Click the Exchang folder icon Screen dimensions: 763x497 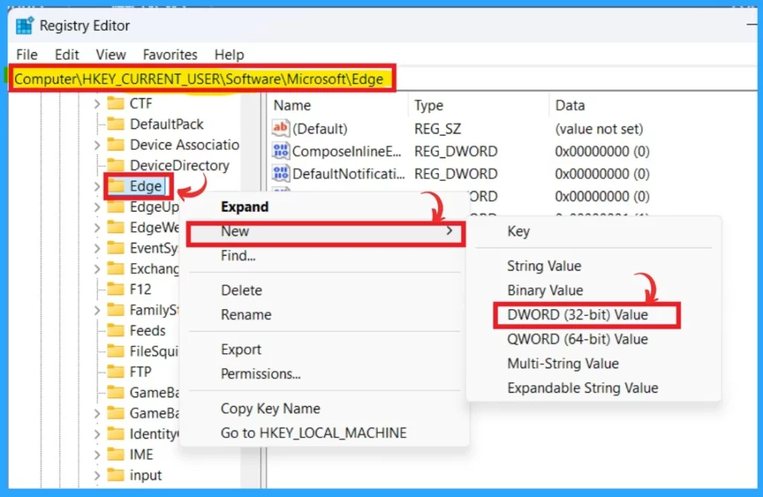[115, 269]
